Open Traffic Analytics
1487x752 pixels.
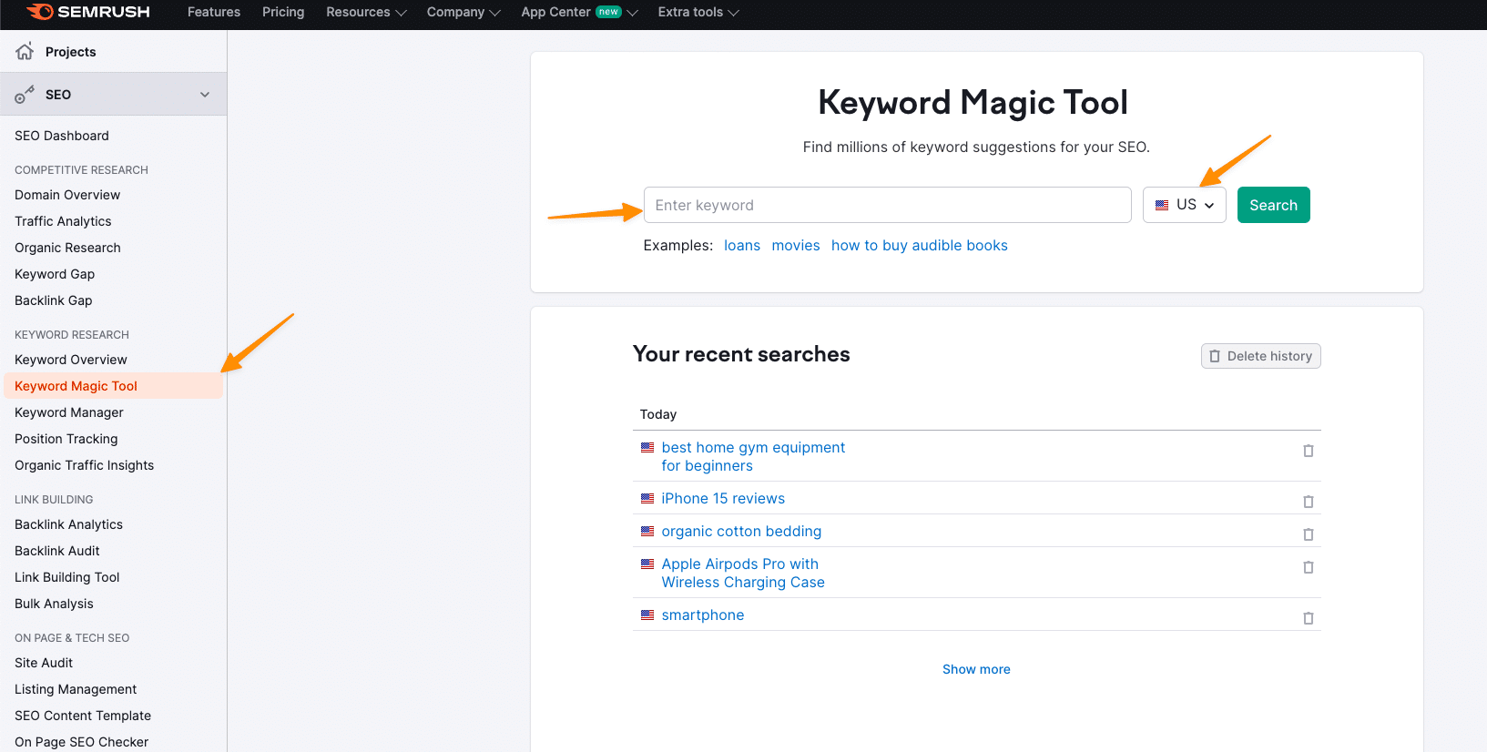click(x=63, y=221)
